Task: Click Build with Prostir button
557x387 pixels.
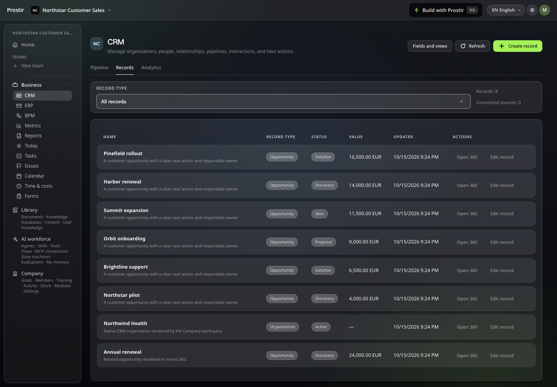Action: click(x=446, y=10)
